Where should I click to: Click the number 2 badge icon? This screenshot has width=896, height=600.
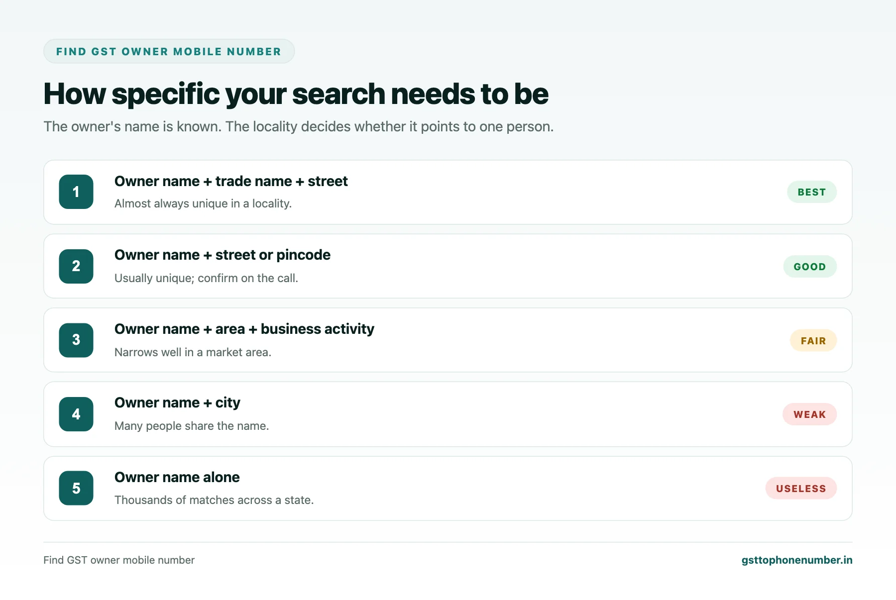76,266
